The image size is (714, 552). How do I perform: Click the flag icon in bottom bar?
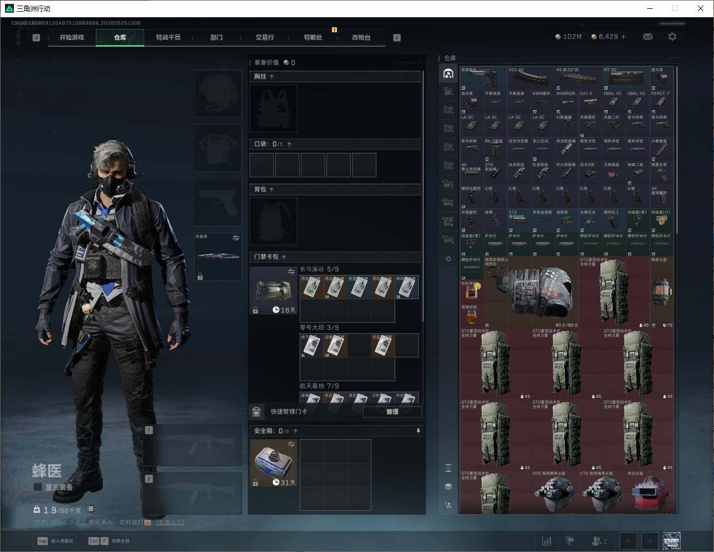tap(570, 541)
